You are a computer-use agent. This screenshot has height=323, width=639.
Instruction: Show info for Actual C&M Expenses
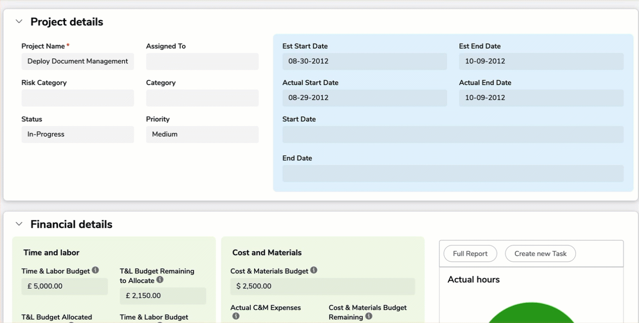pyautogui.click(x=236, y=316)
